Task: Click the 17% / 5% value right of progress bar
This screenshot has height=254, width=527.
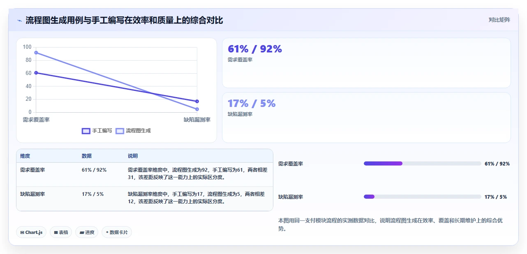Action: coord(496,197)
